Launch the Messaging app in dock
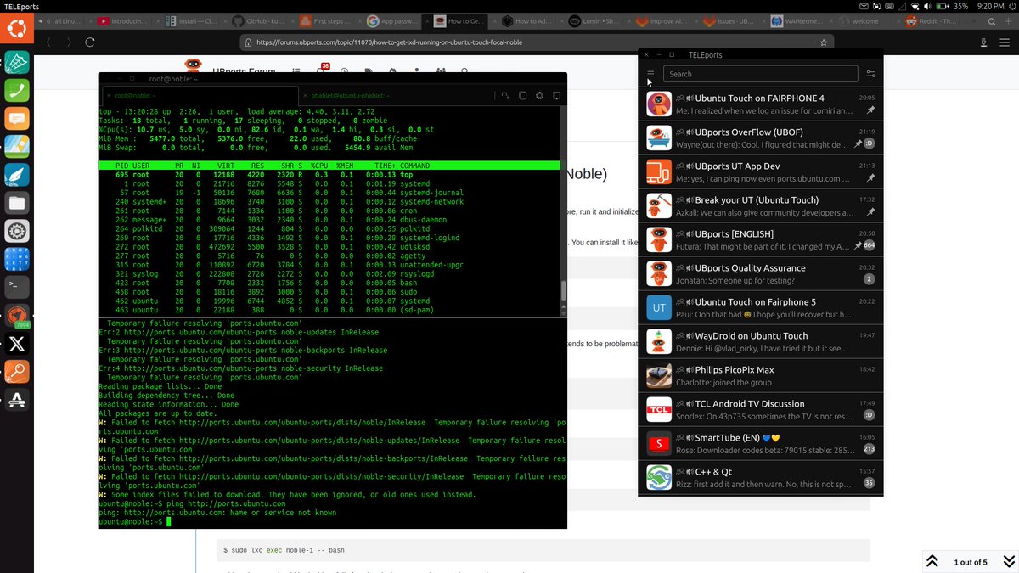The width and height of the screenshot is (1019, 573). [x=17, y=118]
